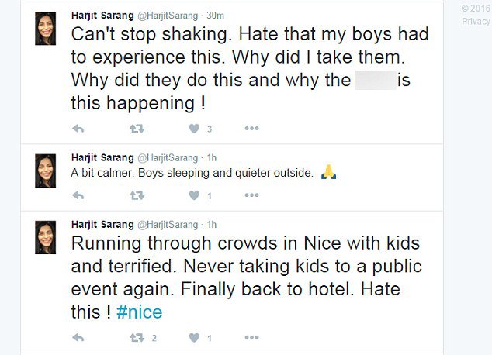Reply to the "A bit calmer" tweet
This screenshot has width=492, height=355.
pos(78,195)
